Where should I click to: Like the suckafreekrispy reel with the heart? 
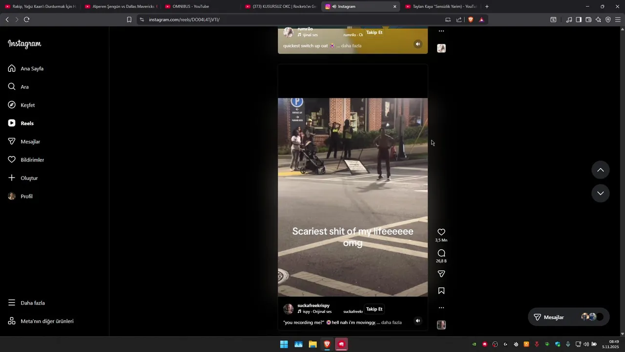[441, 232]
